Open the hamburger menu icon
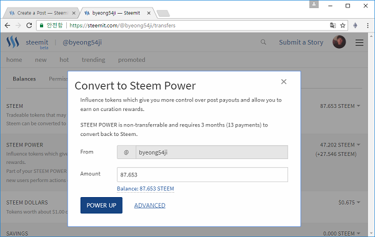Image resolution: width=375 pixels, height=237 pixels. 359,42
